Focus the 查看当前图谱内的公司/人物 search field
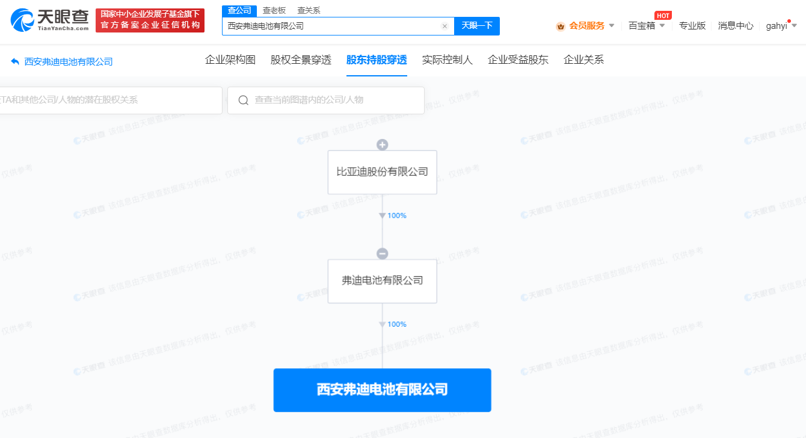This screenshot has width=806, height=438. (x=326, y=100)
